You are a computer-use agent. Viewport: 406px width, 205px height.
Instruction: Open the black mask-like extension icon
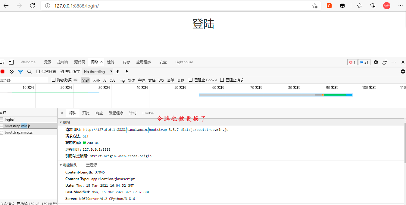342,6
